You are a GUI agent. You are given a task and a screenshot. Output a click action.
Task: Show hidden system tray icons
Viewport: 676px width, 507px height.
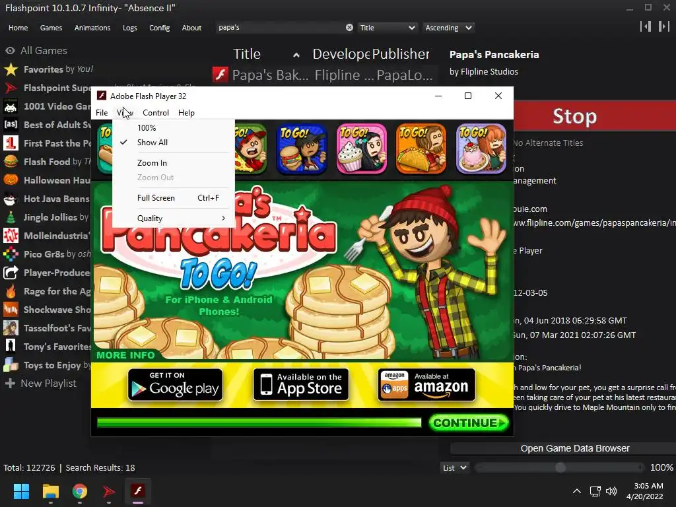[x=576, y=491]
